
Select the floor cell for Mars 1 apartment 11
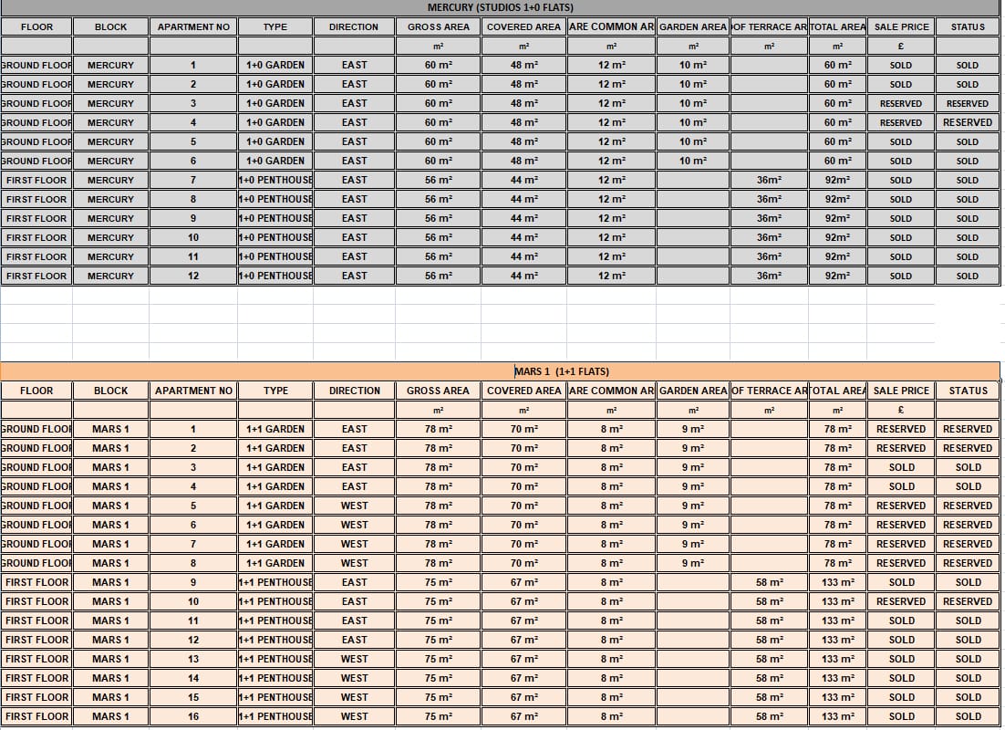pos(36,620)
